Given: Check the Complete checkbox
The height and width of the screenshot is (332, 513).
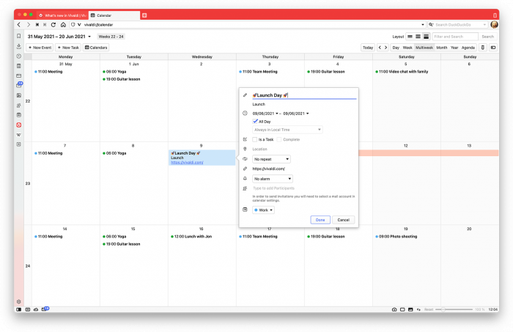Looking at the screenshot, I should [279, 139].
